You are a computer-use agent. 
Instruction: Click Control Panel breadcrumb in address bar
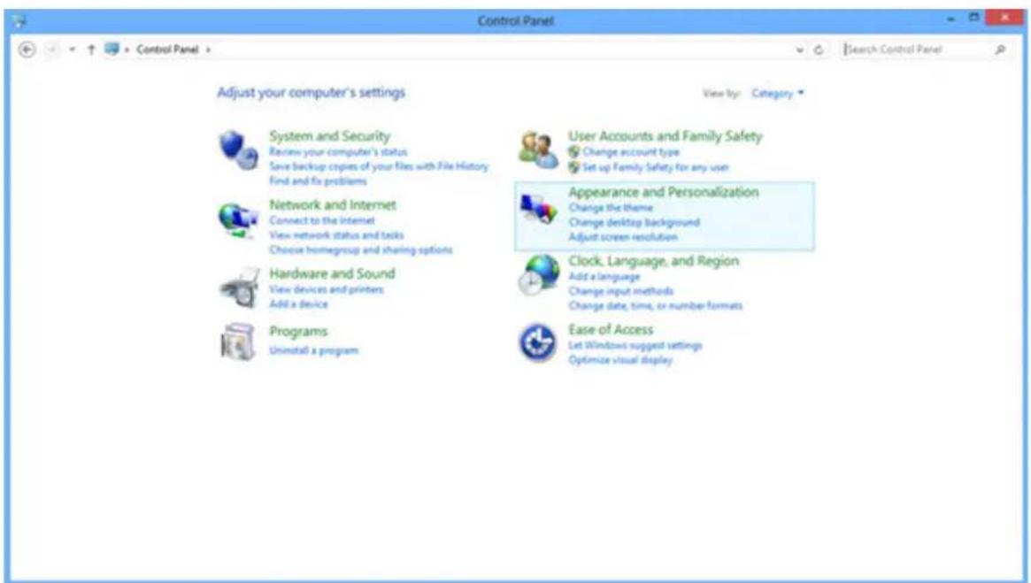click(x=167, y=50)
